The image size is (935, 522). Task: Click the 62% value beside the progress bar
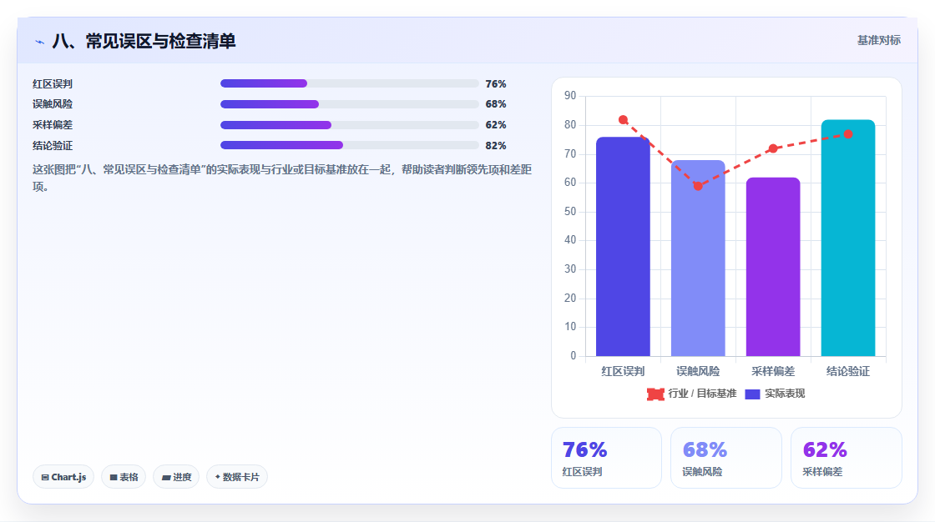pos(496,125)
